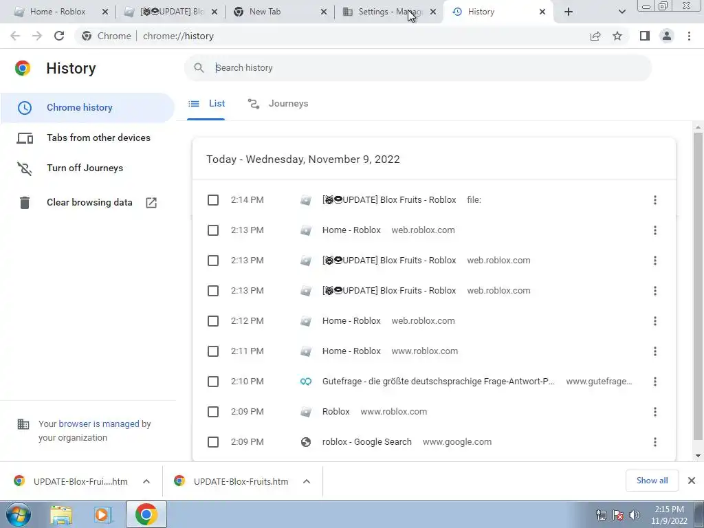
Task: Click the scrollbar down arrow
Action: click(x=698, y=456)
